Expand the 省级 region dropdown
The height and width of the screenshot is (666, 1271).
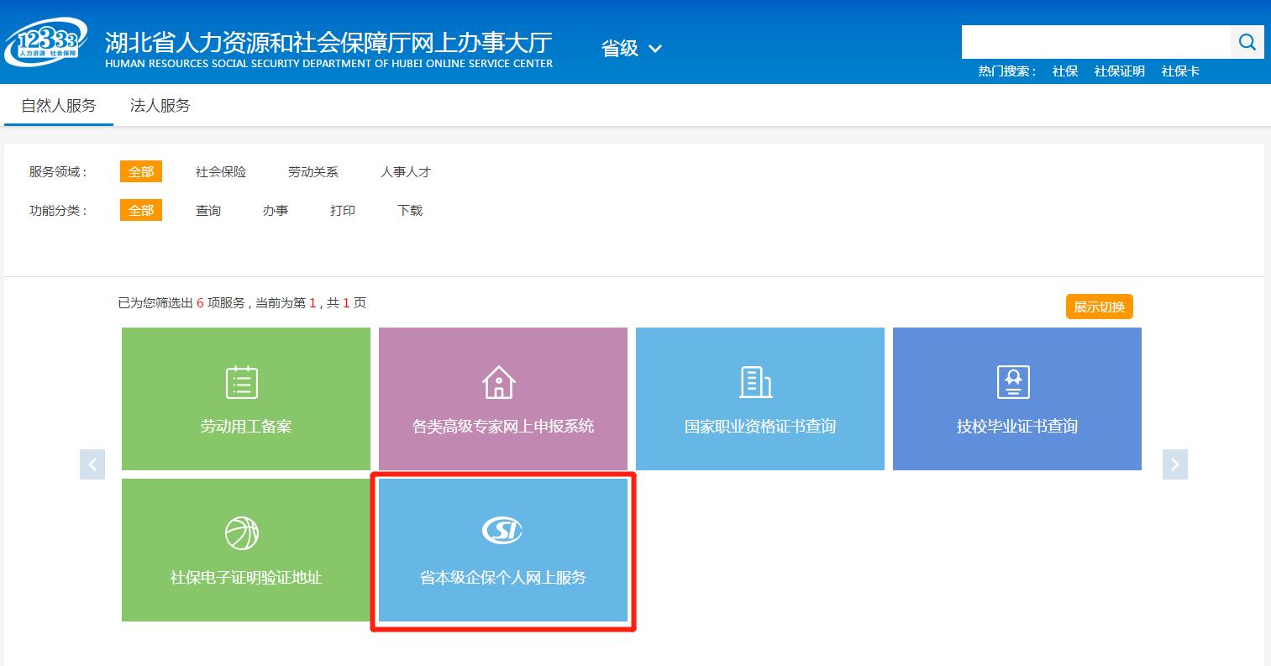pos(631,49)
